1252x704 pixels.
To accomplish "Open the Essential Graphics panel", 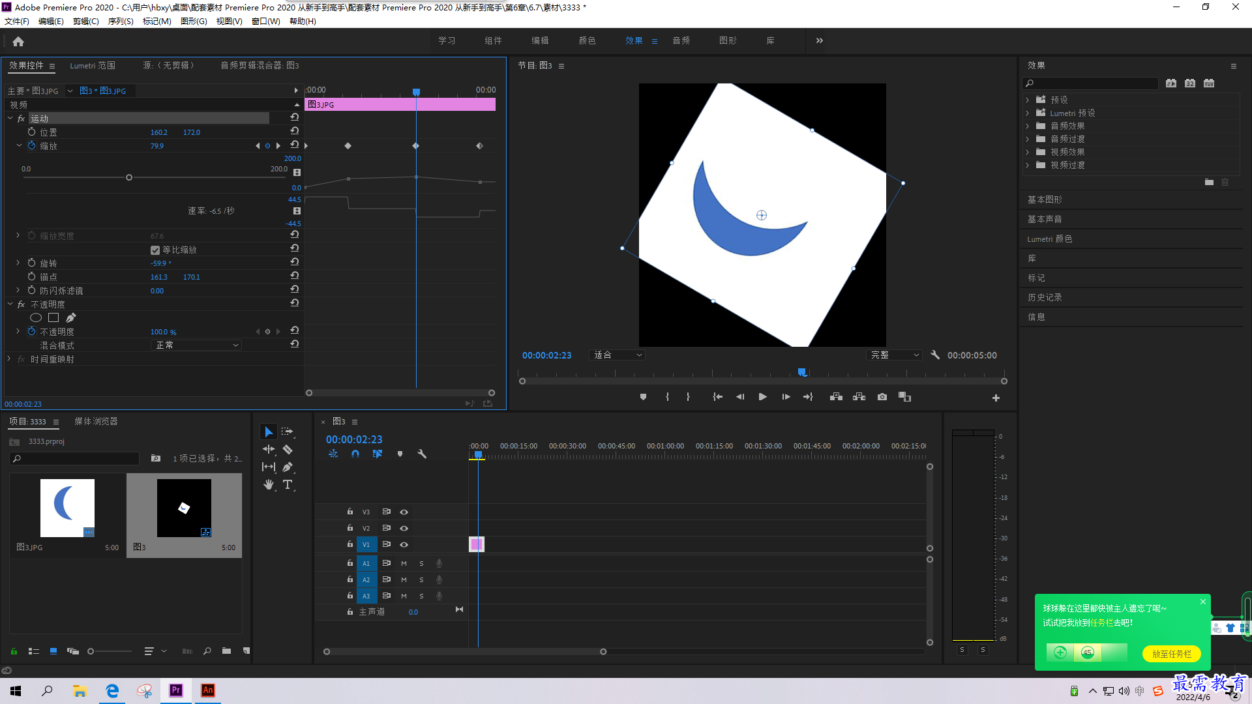I will [x=1045, y=199].
